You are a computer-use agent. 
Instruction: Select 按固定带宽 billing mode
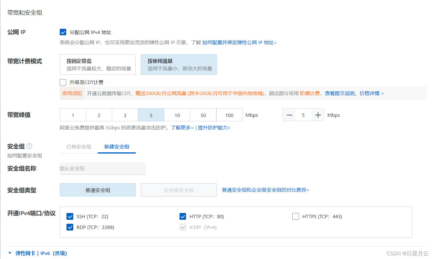98,65
